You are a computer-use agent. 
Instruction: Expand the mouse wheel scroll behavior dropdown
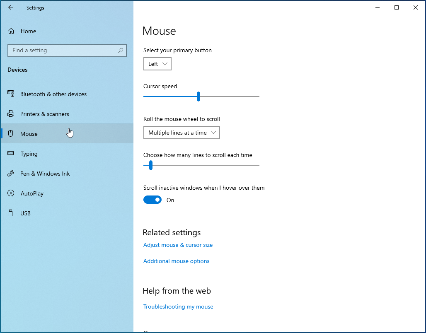pyautogui.click(x=182, y=133)
